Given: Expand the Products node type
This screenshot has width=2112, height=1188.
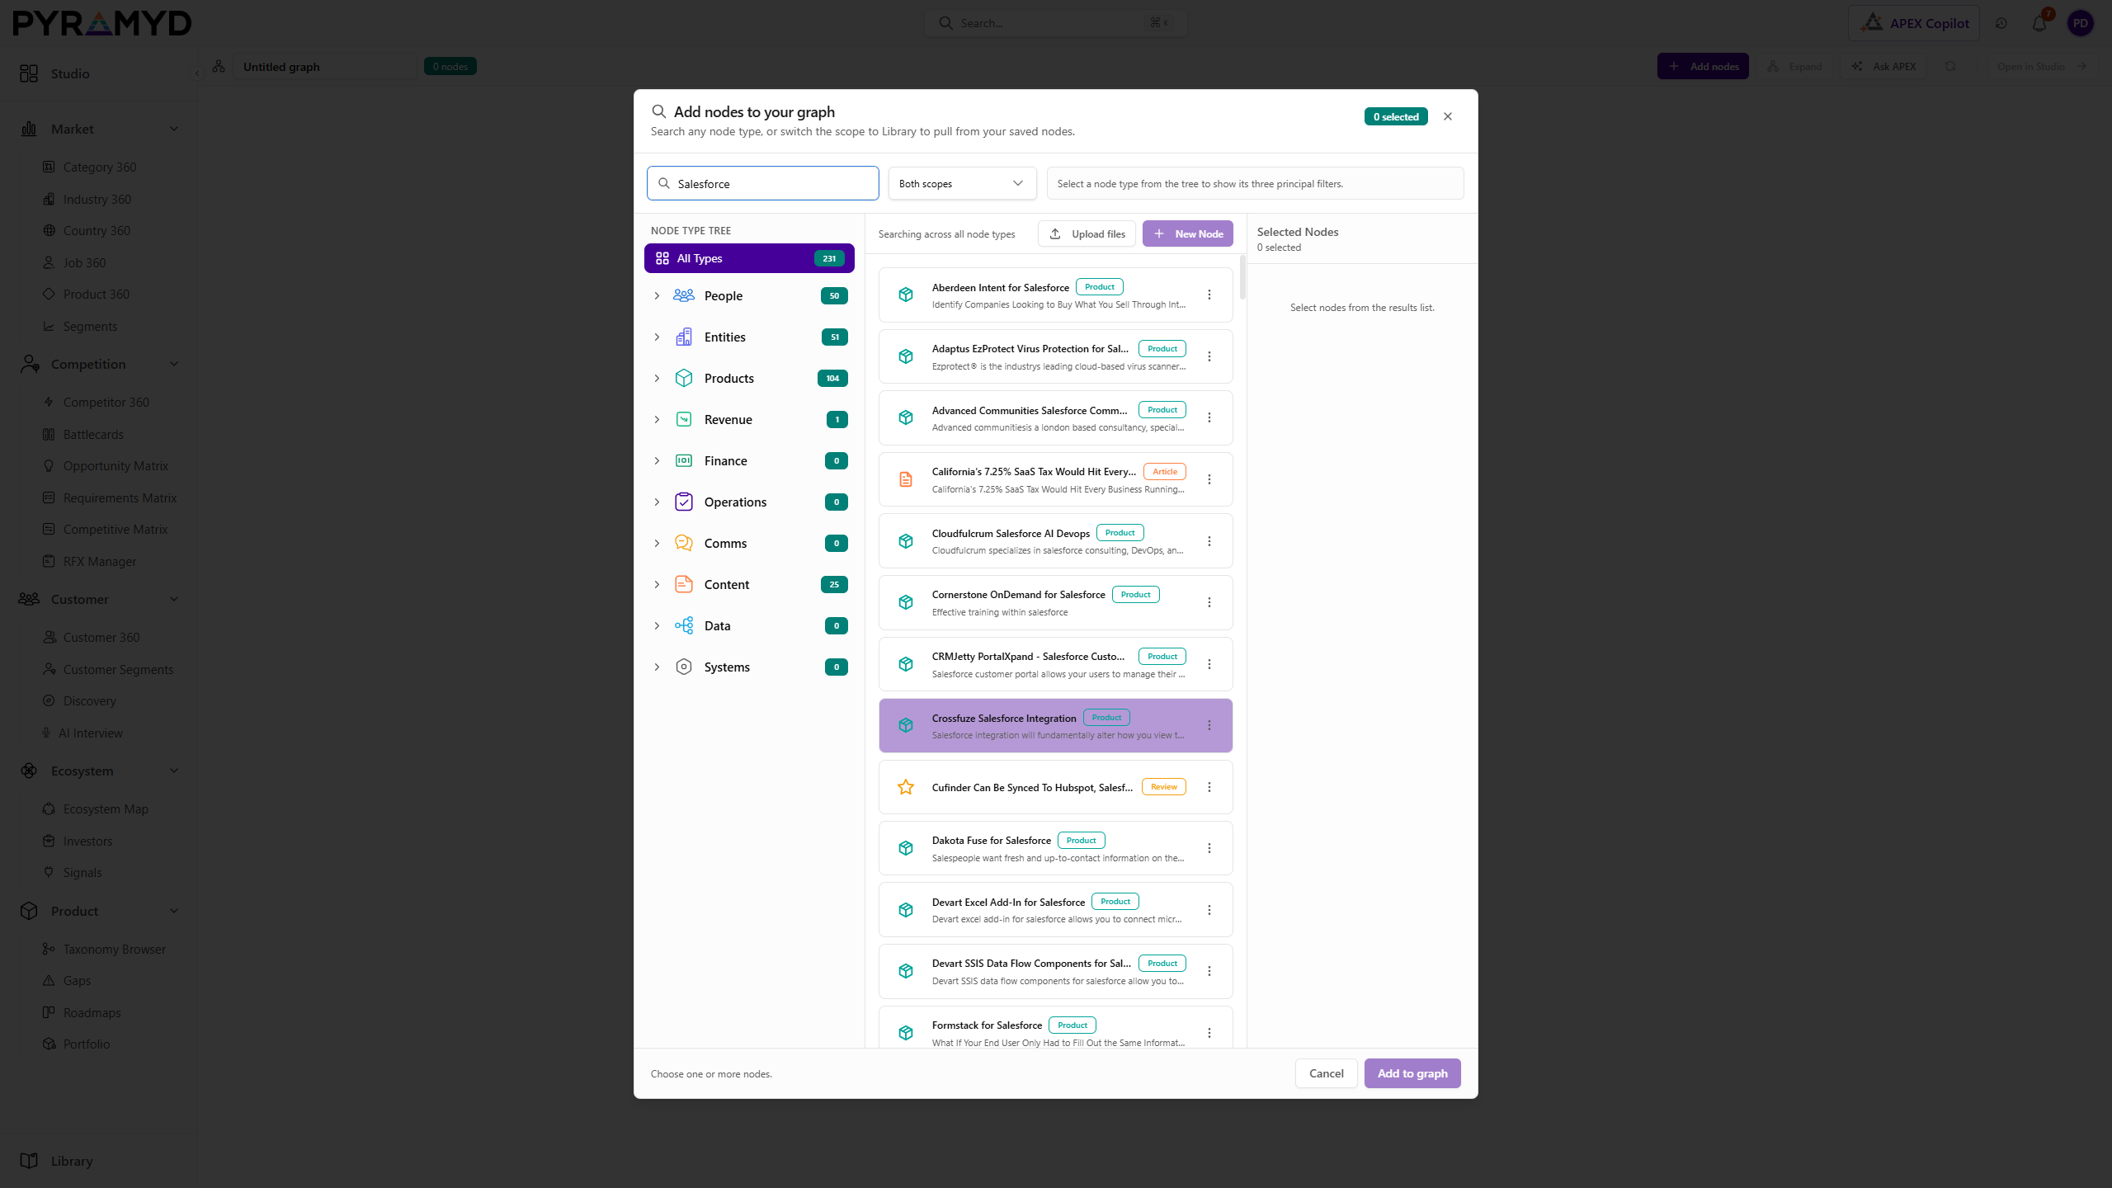Looking at the screenshot, I should click(x=657, y=378).
